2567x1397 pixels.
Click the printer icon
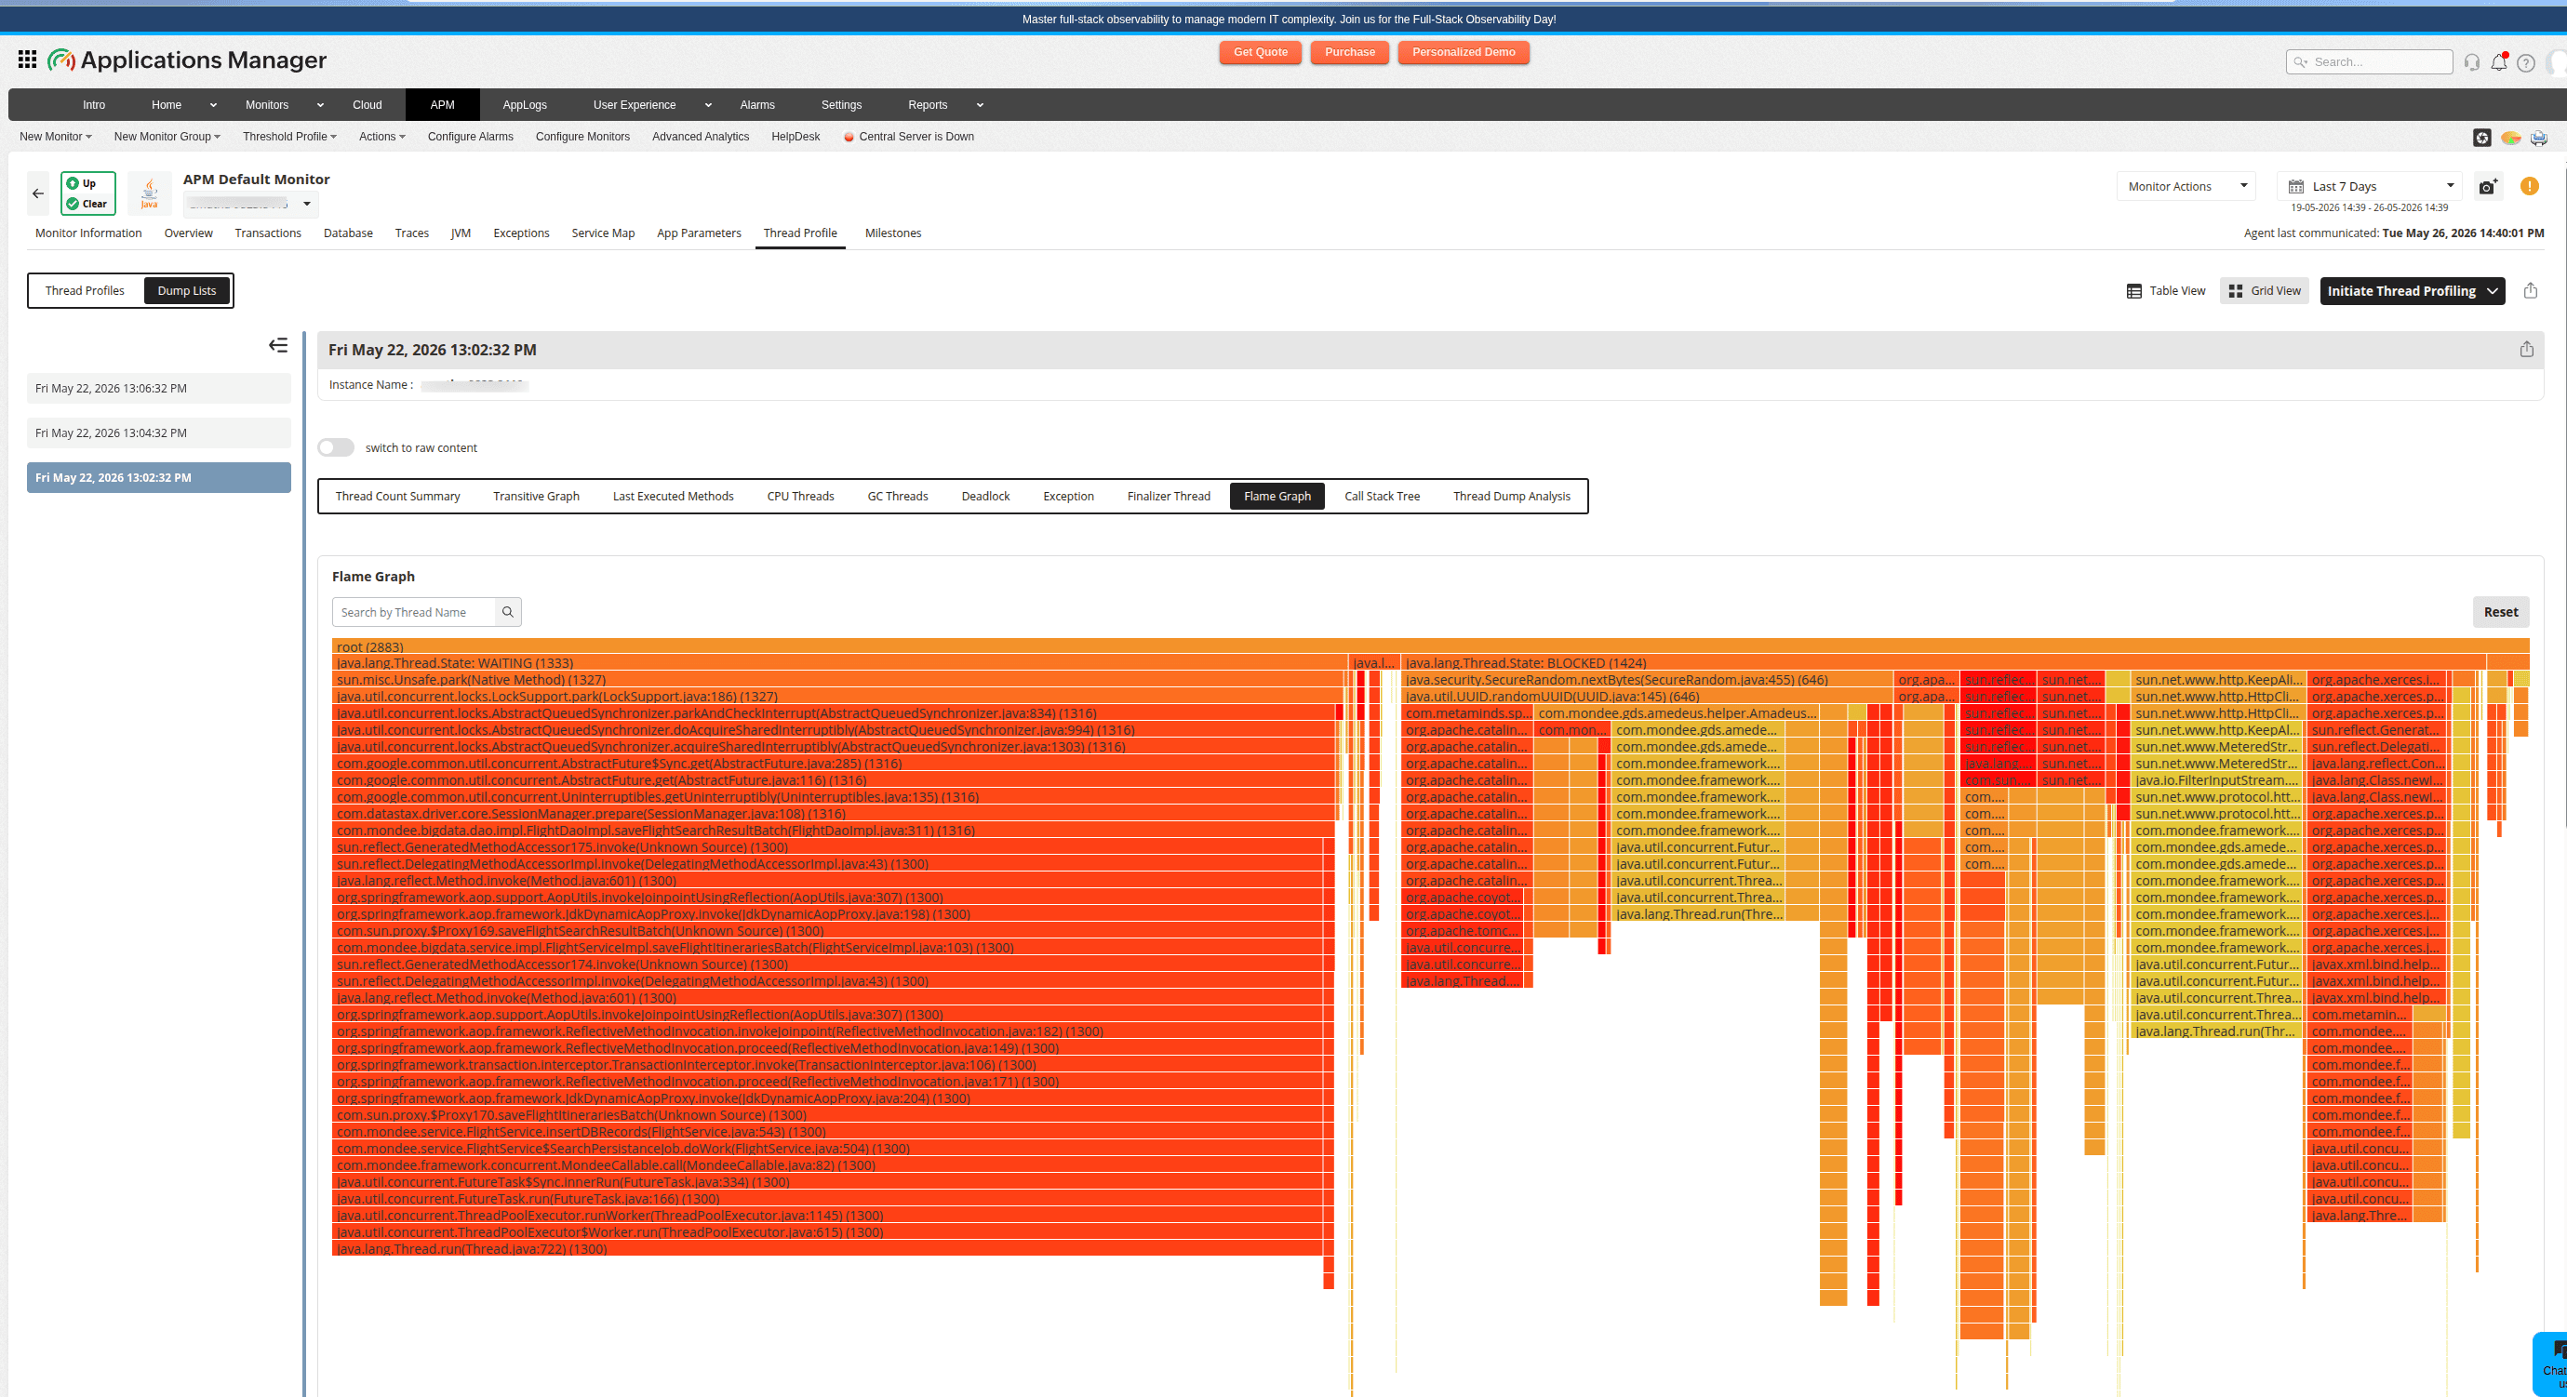click(x=2538, y=138)
